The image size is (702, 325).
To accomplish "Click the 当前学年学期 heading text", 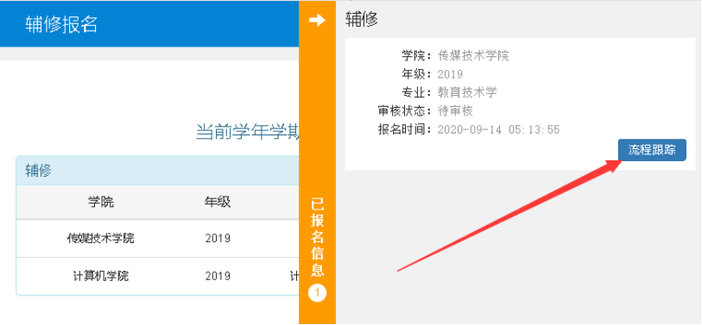I will 248,133.
